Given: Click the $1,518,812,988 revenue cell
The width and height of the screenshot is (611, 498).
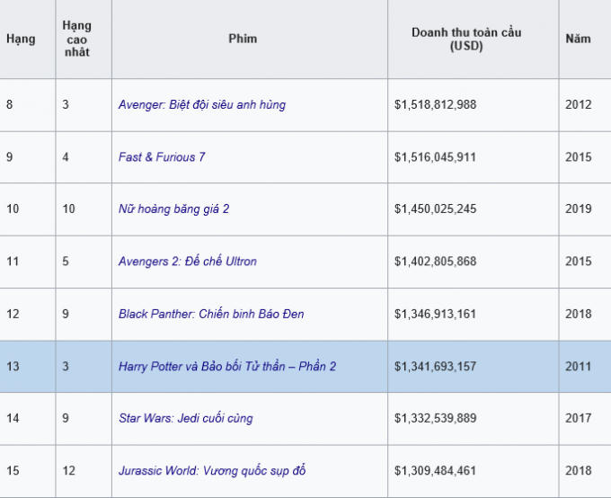Looking at the screenshot, I should (x=435, y=104).
